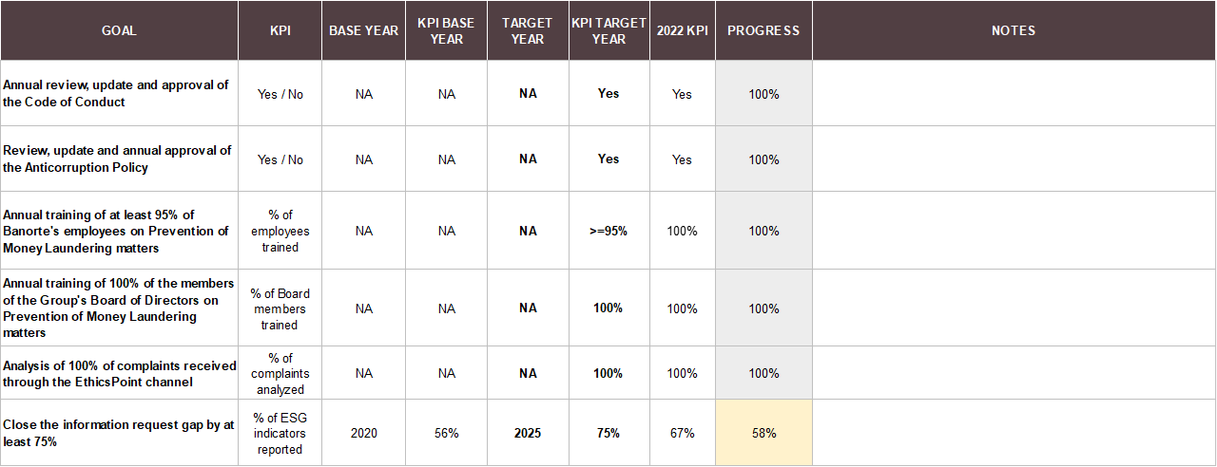Click the TARGET YEAR column header
This screenshot has height=467, width=1217.
pyautogui.click(x=528, y=30)
